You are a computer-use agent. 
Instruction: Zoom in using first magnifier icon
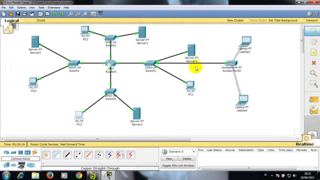tap(70, 14)
